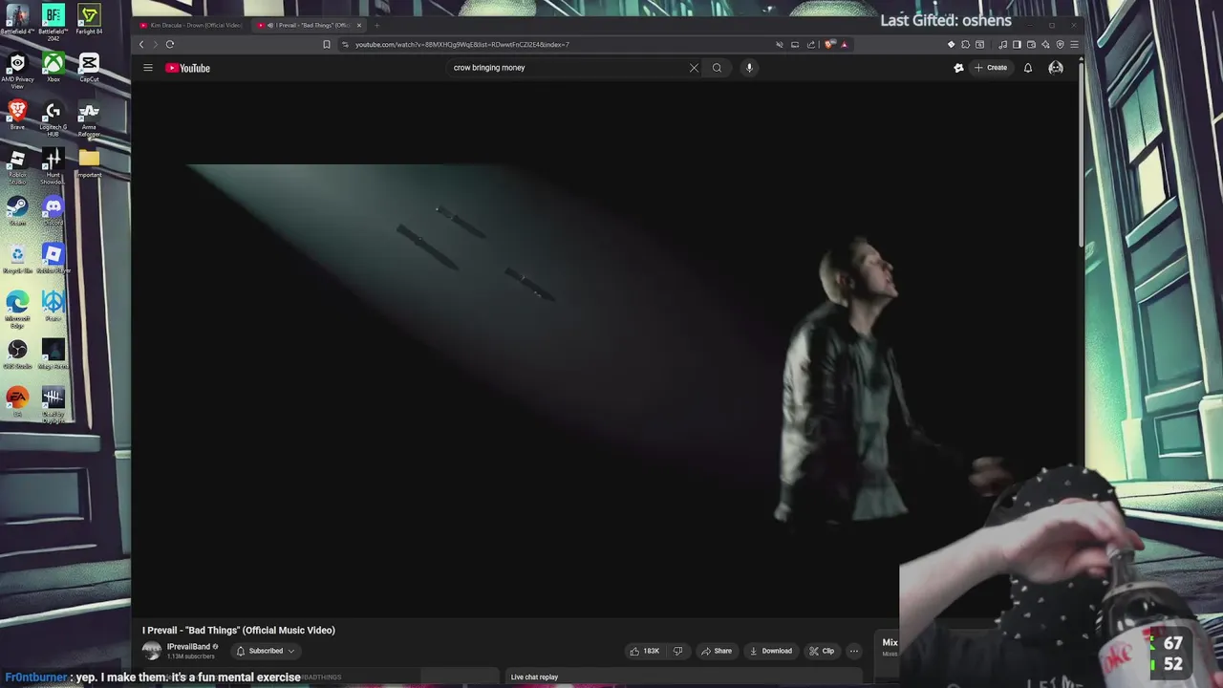Select the Microsoft Edge desktop icon

(17, 311)
